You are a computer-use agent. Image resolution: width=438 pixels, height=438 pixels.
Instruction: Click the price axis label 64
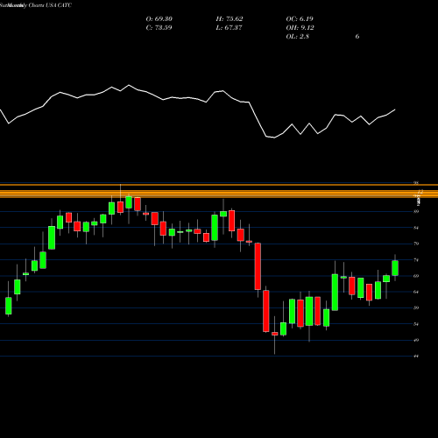[x=416, y=292]
